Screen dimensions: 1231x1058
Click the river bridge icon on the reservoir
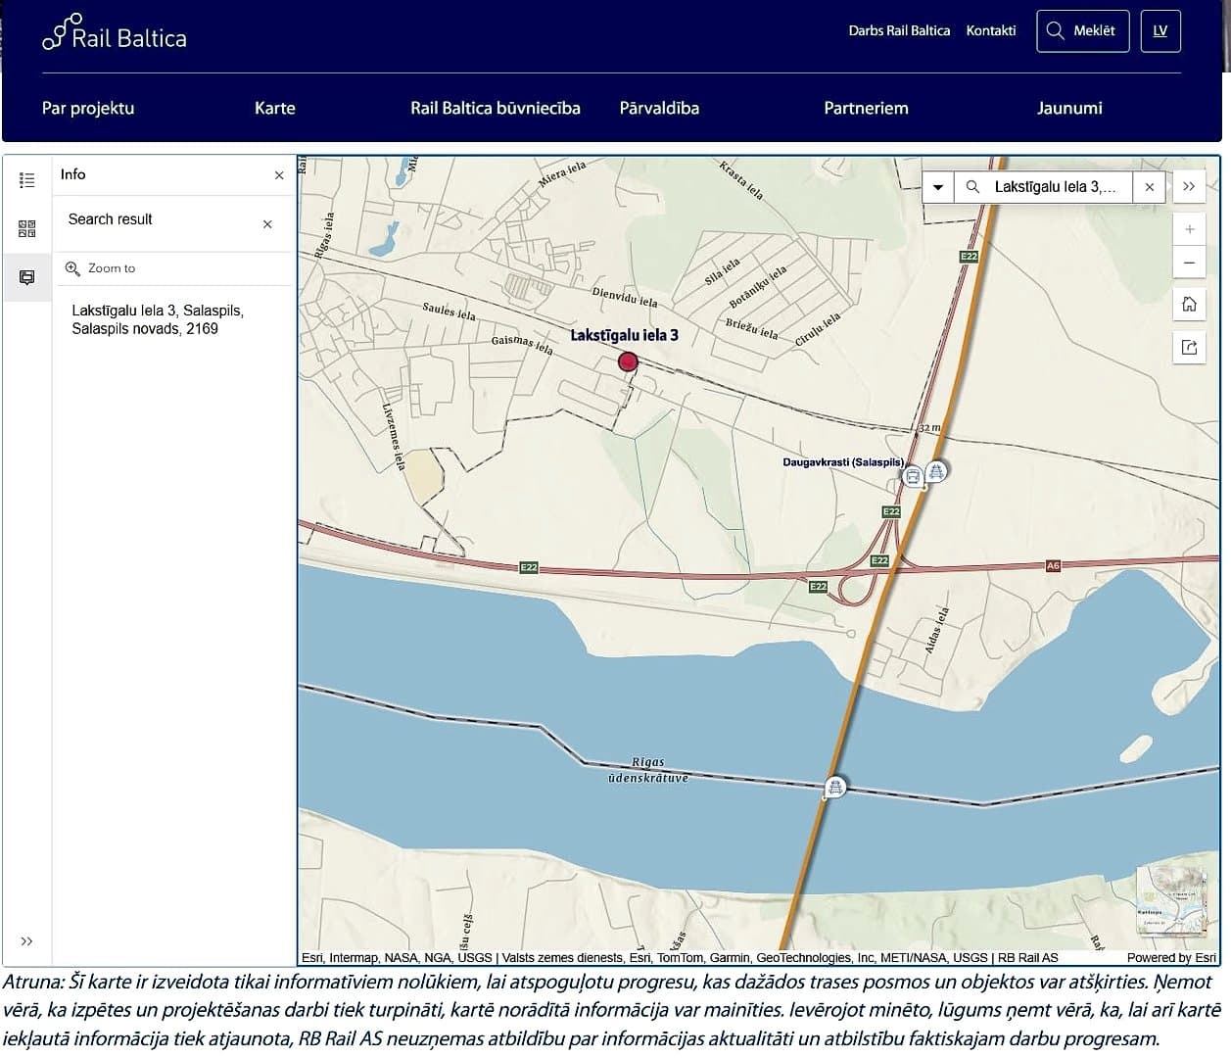(834, 787)
